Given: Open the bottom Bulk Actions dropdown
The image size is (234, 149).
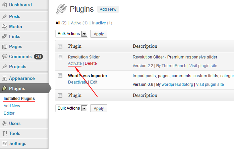Looking at the screenshot, I should pyautogui.click(x=71, y=108).
